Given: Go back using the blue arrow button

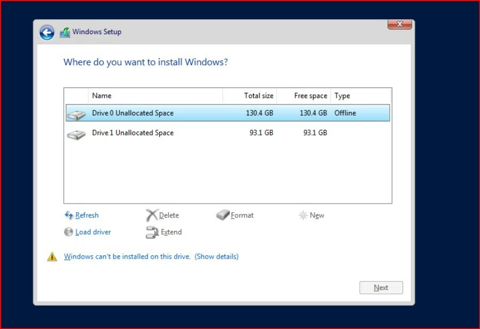Looking at the screenshot, I should 47,33.
